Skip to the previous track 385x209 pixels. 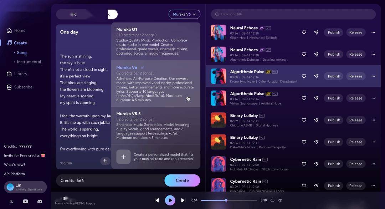point(156,200)
